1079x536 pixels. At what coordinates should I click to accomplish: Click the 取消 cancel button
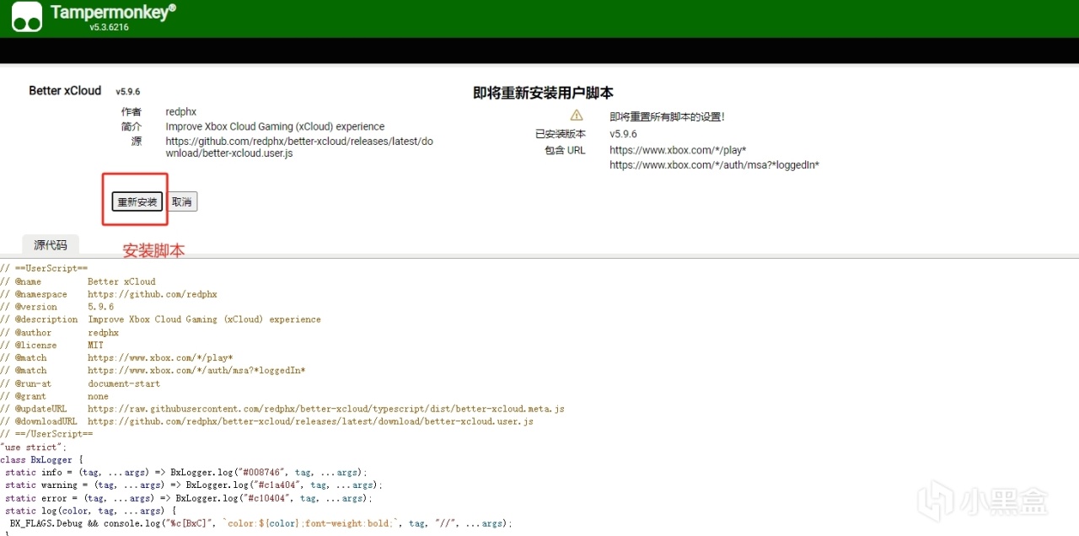(x=181, y=202)
